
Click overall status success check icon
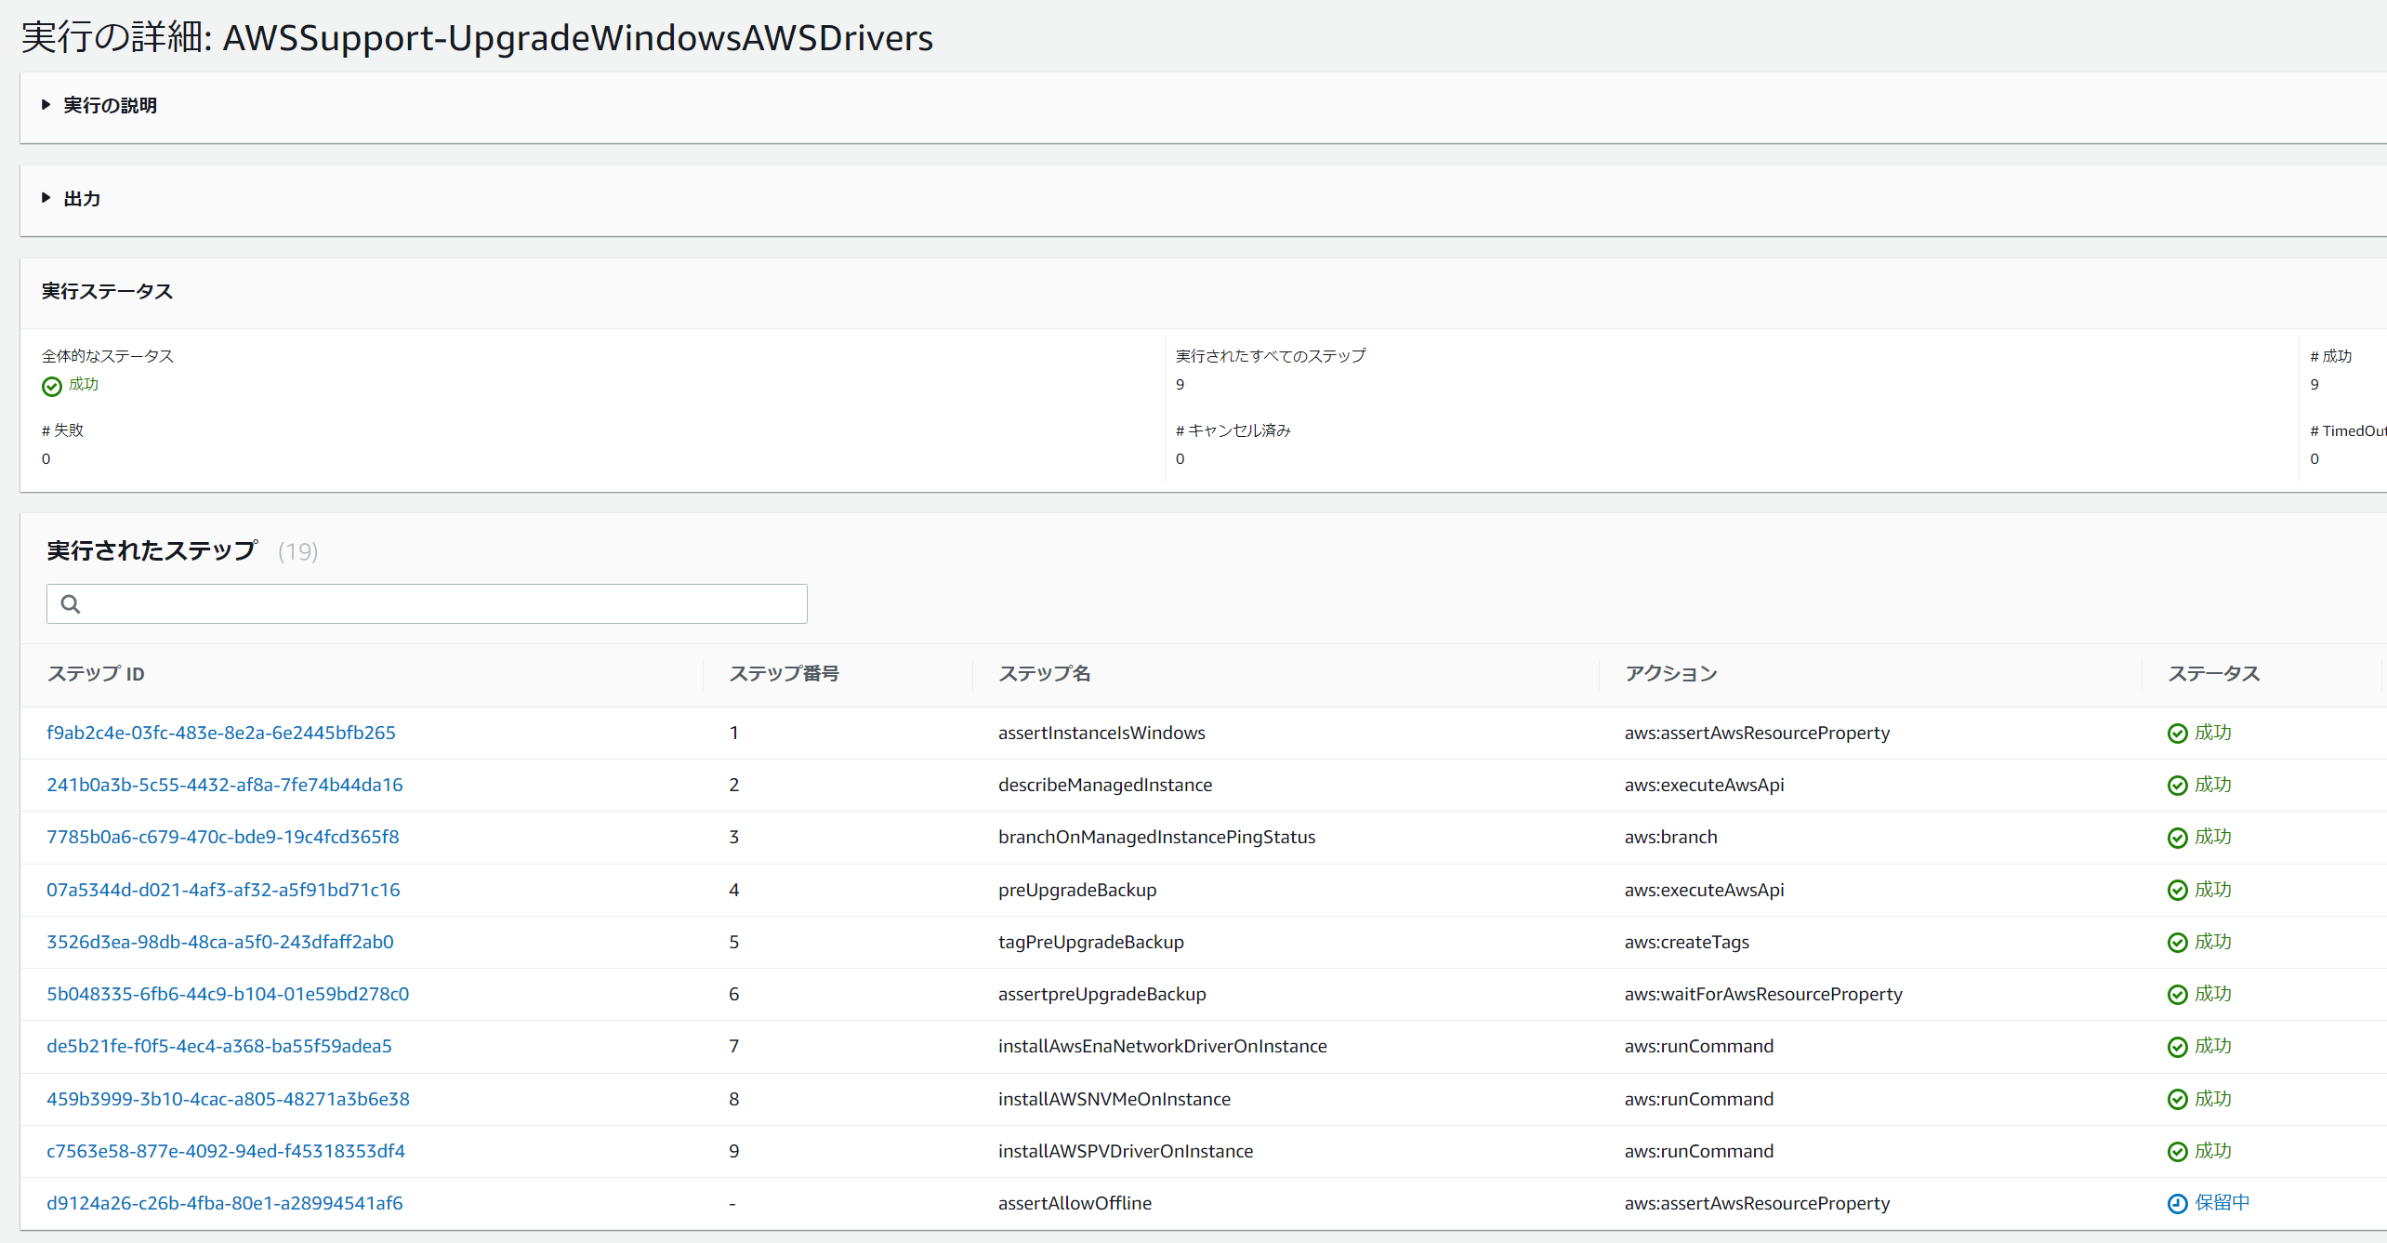[52, 386]
